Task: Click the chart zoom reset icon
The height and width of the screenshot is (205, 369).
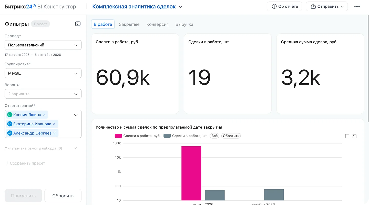Action: [x=354, y=136]
